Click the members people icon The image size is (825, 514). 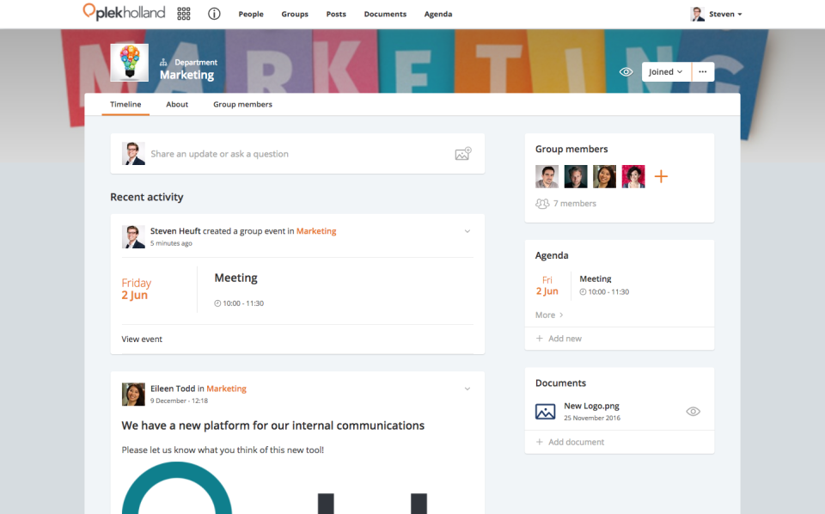[x=542, y=204]
